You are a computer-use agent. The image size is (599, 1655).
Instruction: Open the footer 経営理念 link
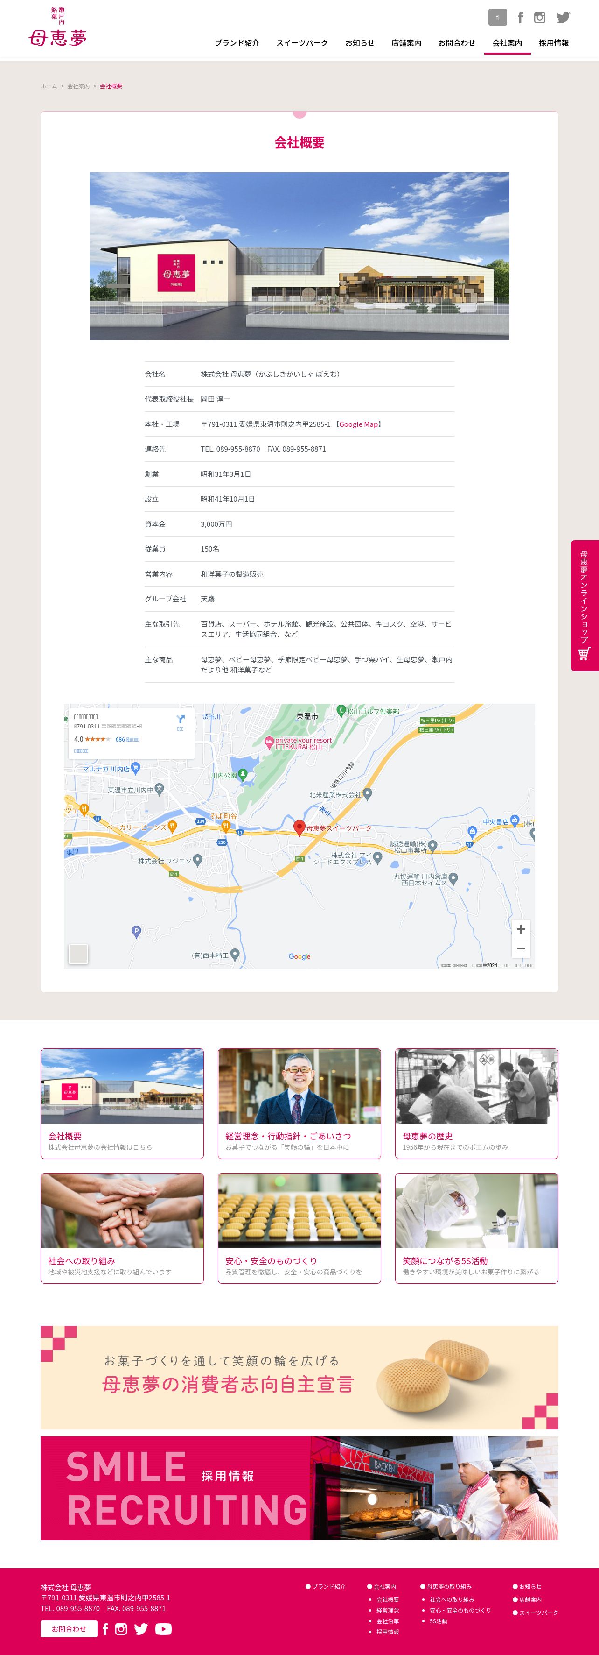coord(388,1610)
